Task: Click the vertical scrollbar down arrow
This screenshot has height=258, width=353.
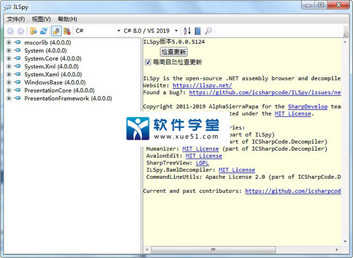Action: pos(345,242)
